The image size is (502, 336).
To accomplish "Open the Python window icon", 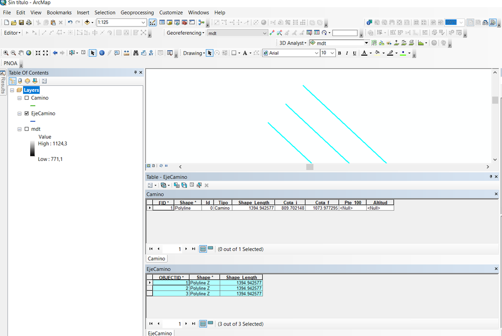I will pos(192,23).
